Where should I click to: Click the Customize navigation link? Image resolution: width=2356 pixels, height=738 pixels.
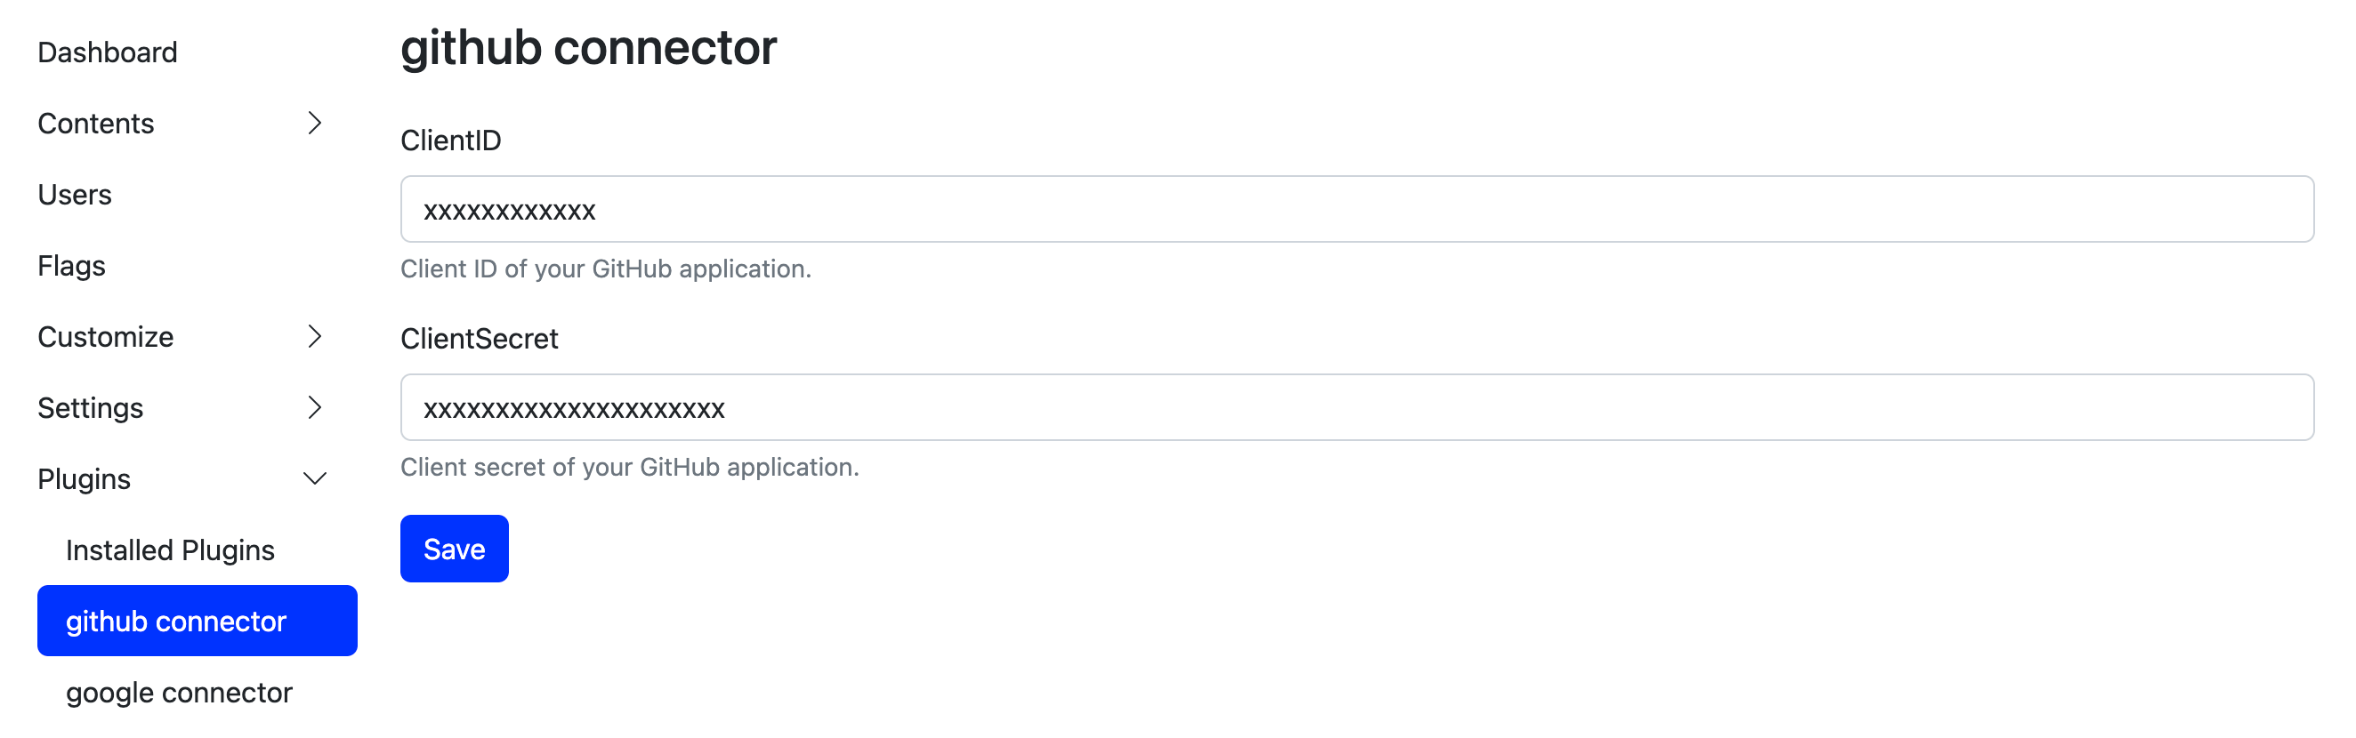pos(105,336)
